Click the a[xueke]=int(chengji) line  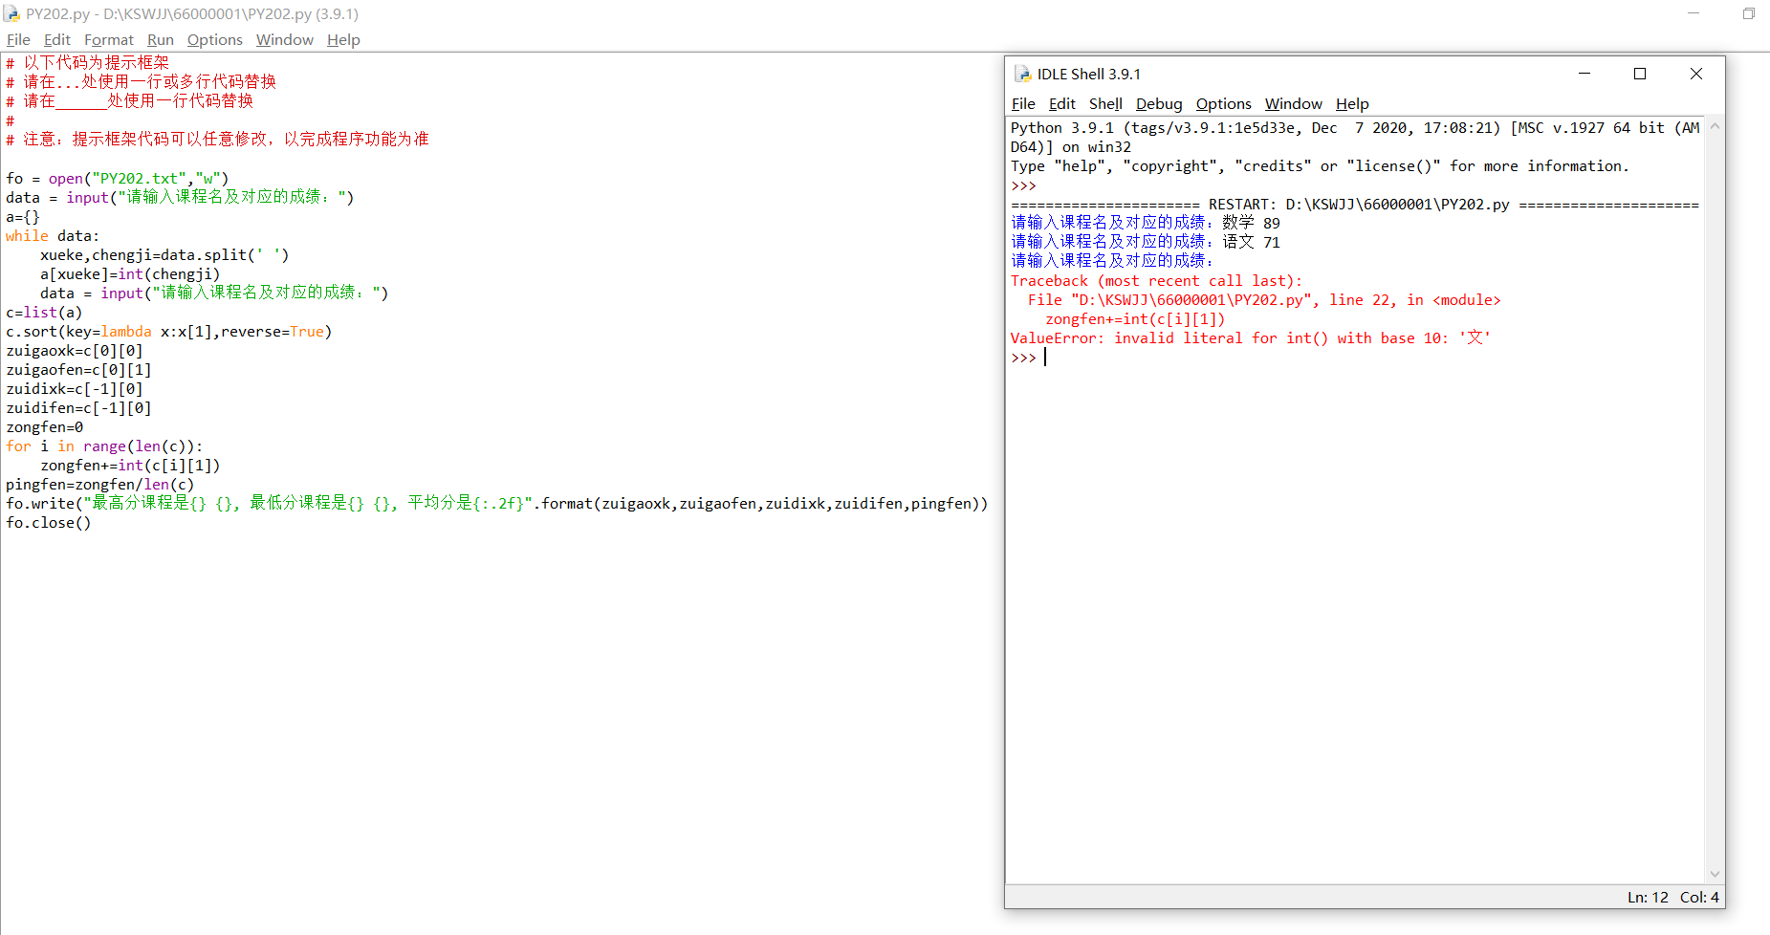click(130, 273)
